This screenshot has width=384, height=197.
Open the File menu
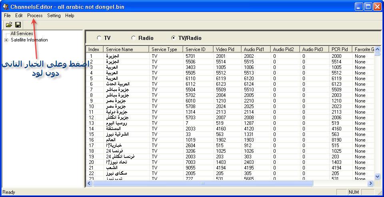coord(7,16)
